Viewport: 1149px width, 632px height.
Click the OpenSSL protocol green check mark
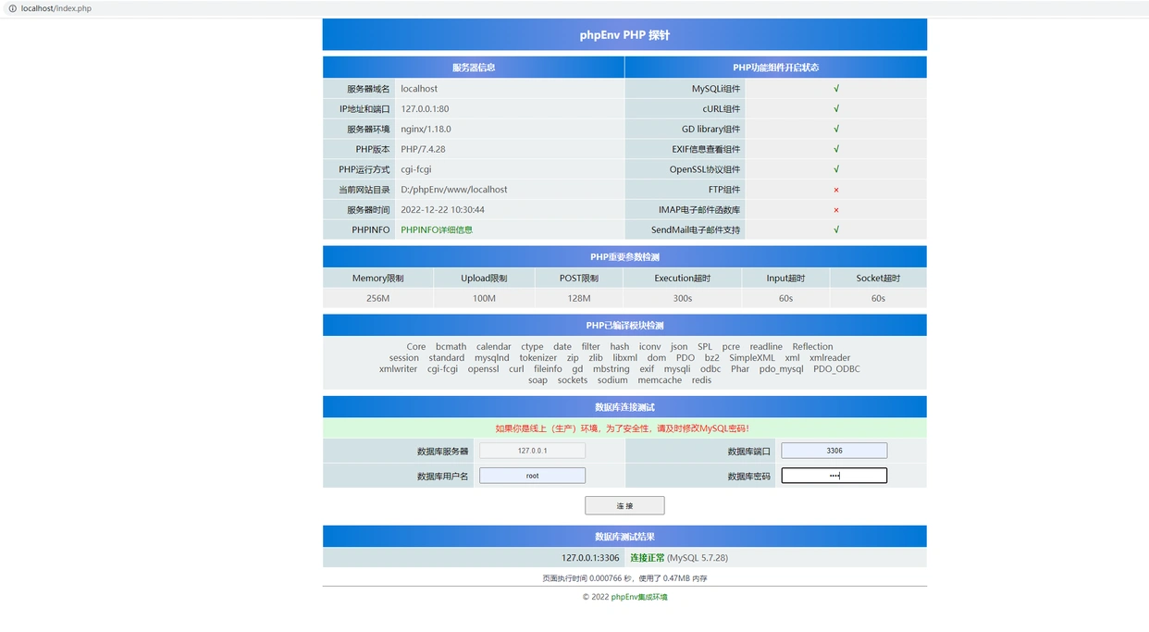(835, 169)
